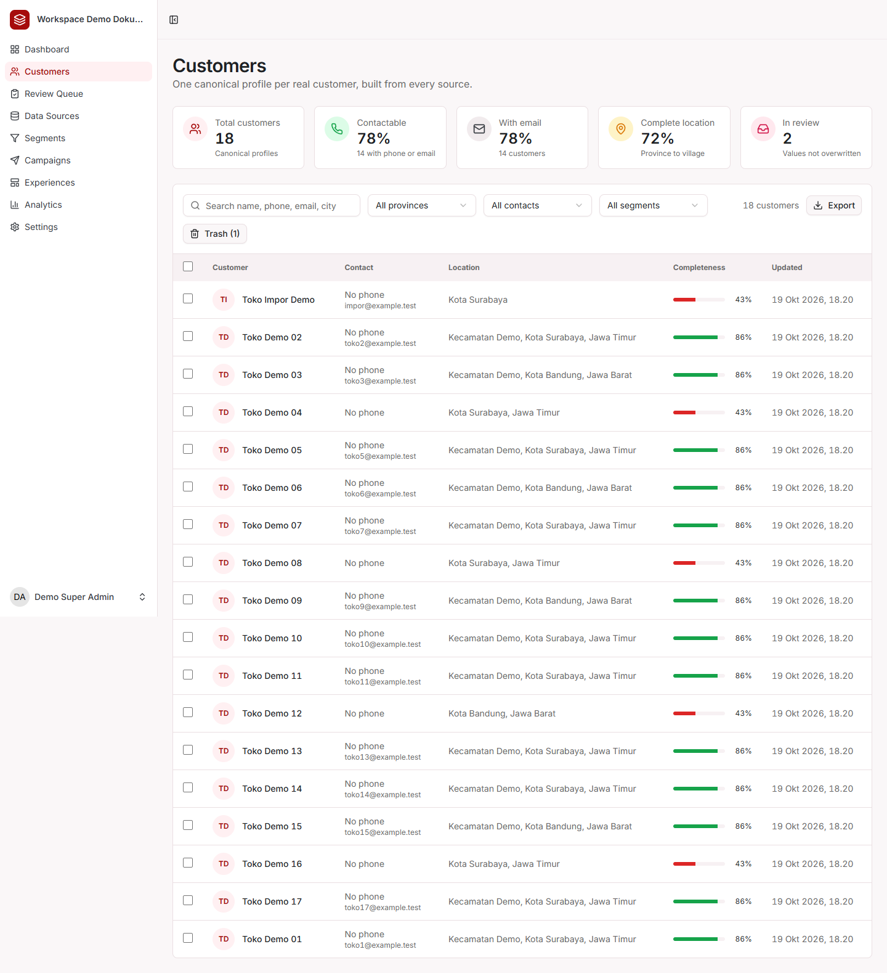The width and height of the screenshot is (887, 973).
Task: Click the Contactable phone icon
Action: coord(337,129)
